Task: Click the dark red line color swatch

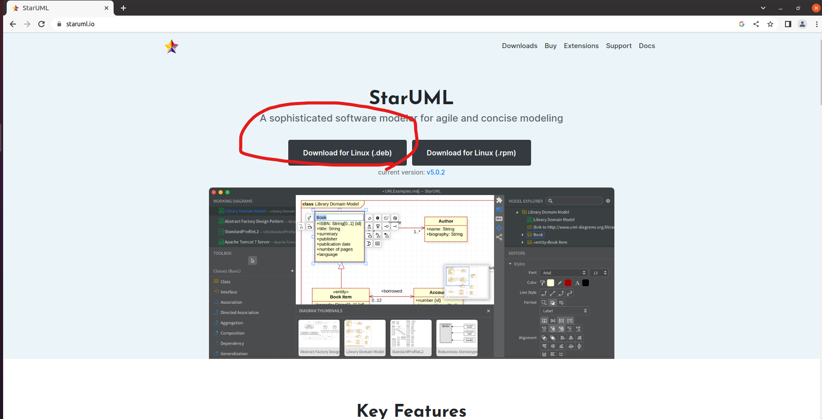Action: tap(568, 283)
